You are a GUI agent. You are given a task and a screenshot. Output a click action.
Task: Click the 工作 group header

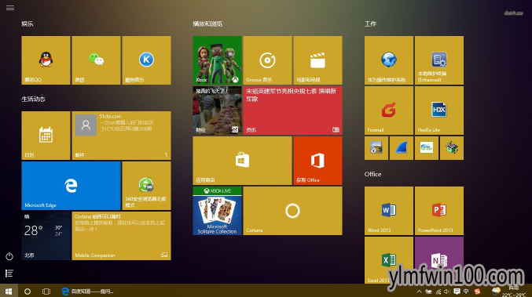click(370, 24)
